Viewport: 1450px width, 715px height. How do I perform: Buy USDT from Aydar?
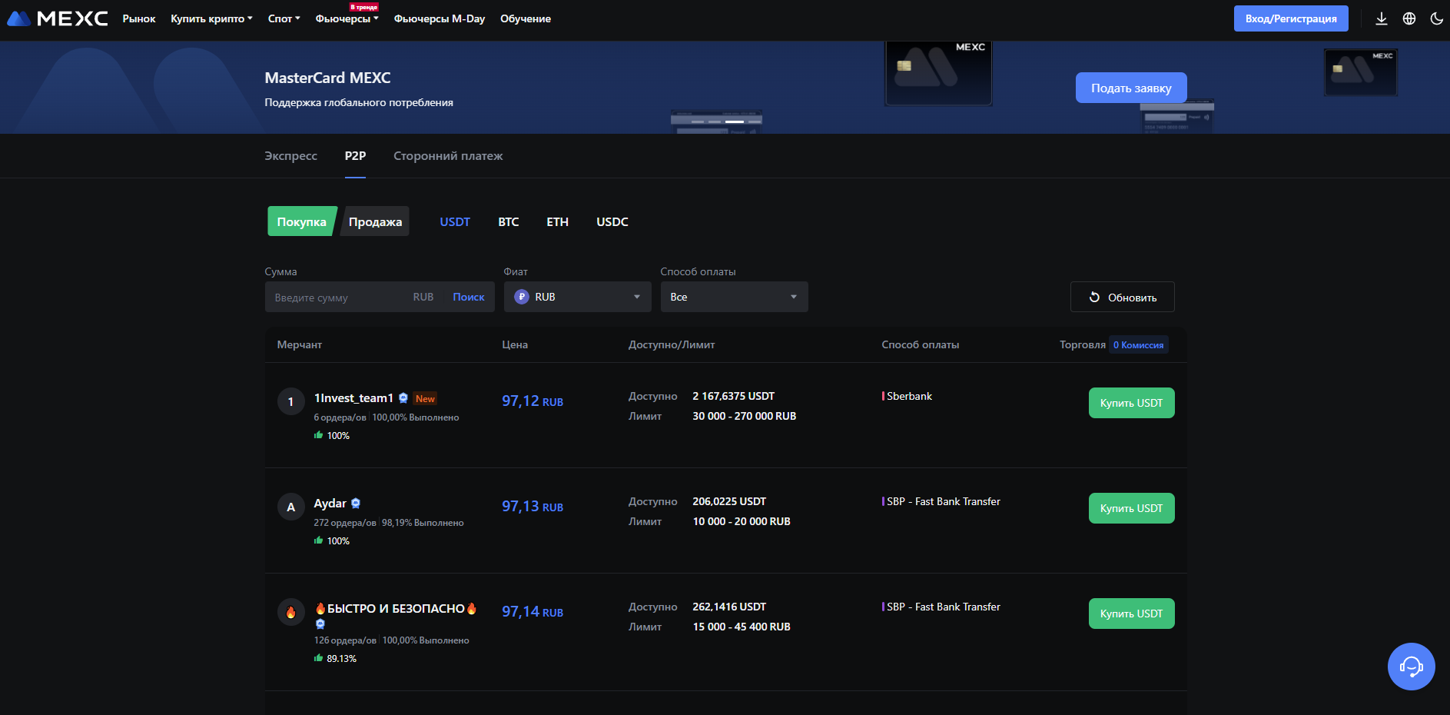coord(1131,508)
